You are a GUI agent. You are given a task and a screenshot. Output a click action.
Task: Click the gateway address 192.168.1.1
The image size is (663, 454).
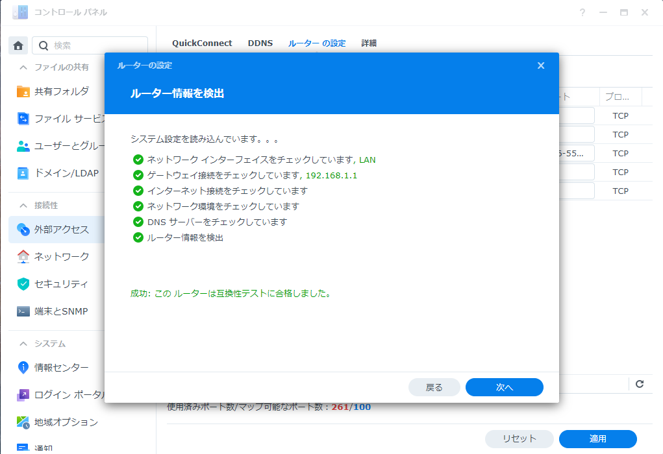(331, 175)
